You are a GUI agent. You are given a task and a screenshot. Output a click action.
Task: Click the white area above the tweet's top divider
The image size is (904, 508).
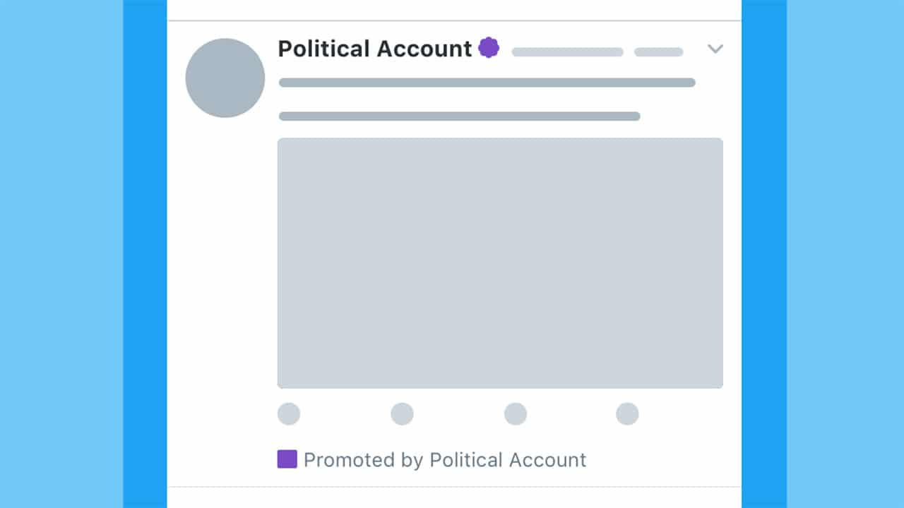click(x=454, y=9)
